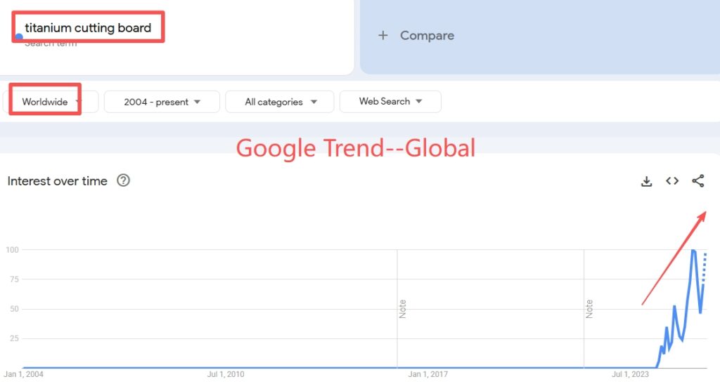Add a comparison term via Compare
Viewport: 720px width, 384px height.
[x=427, y=36]
